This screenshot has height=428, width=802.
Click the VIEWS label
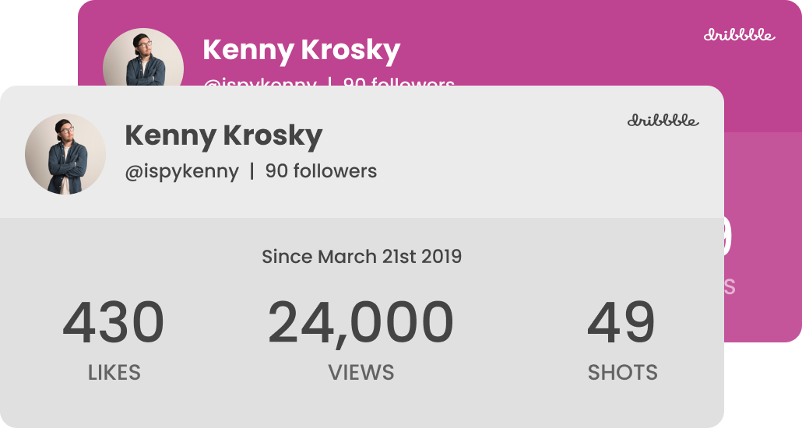(361, 372)
